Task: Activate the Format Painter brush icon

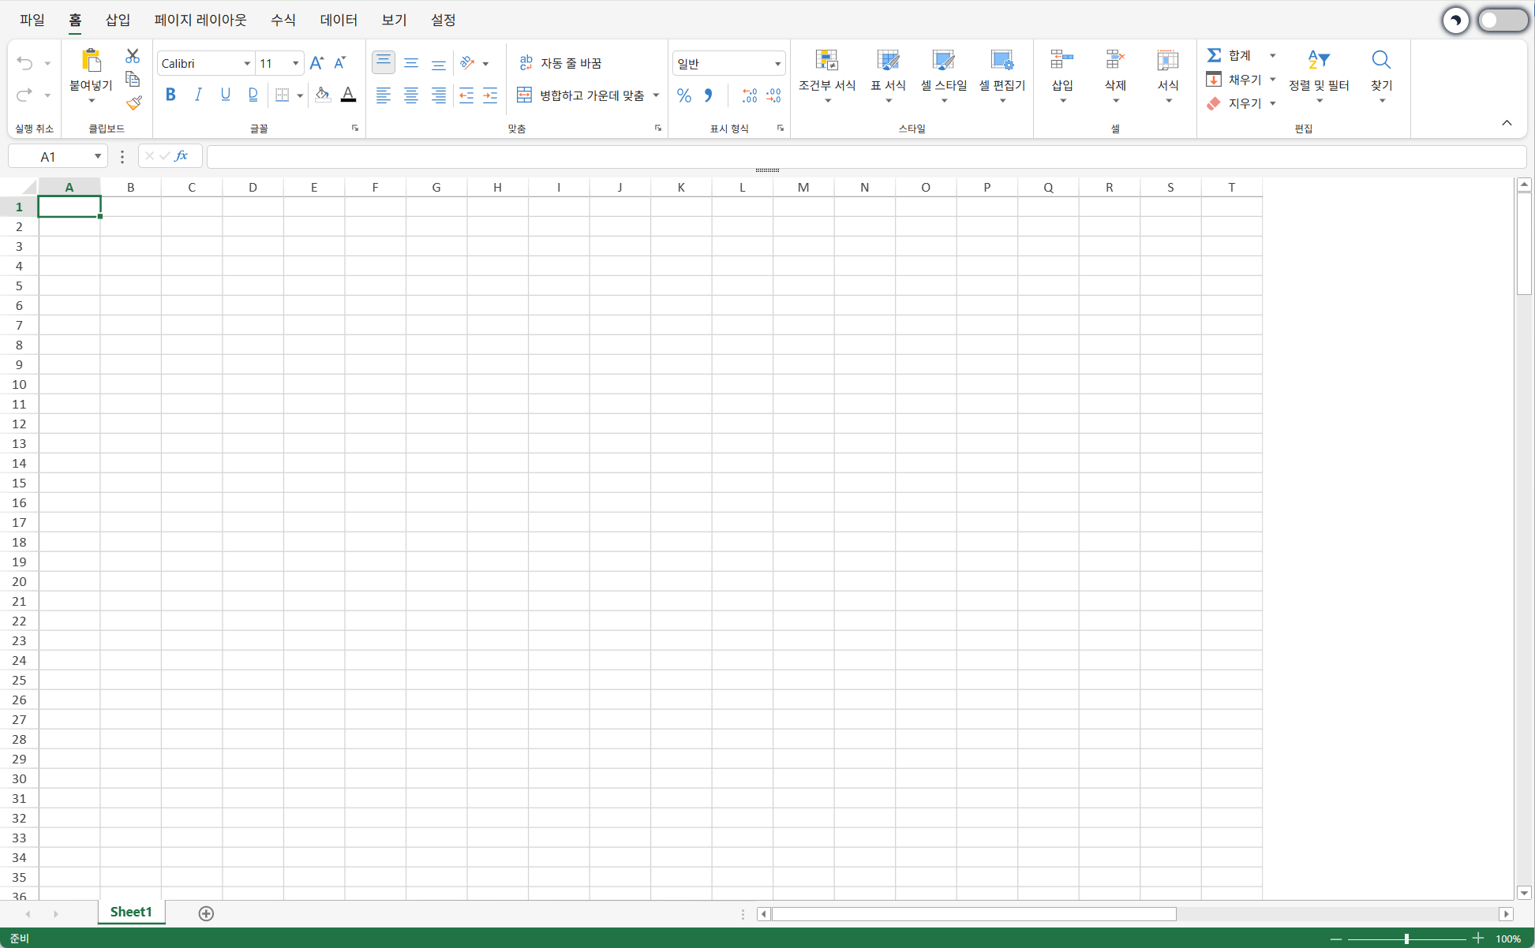Action: [133, 103]
